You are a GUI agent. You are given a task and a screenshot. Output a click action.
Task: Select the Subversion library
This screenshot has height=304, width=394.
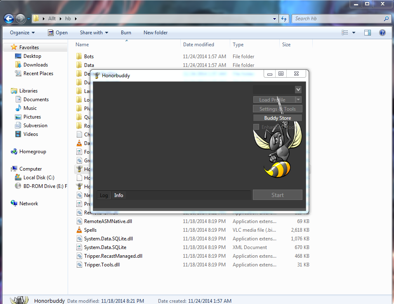pyautogui.click(x=35, y=126)
